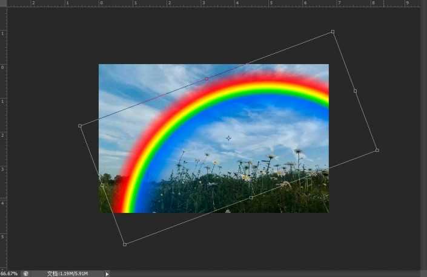Open the status bar arrow menu
Screen dimensions: 427x277
pyautogui.click(x=107, y=273)
